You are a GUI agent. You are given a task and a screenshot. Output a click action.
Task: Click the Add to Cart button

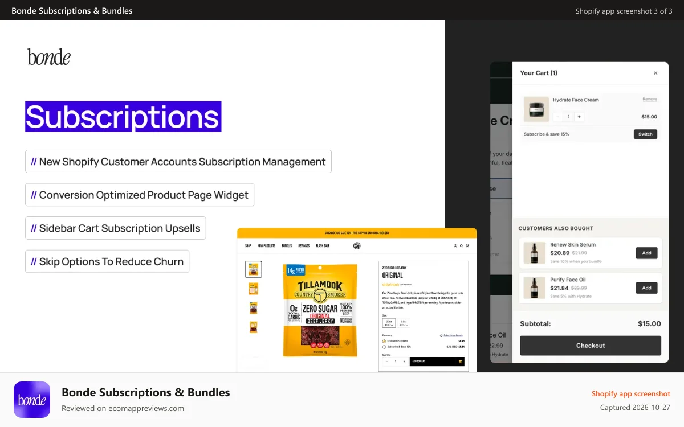point(437,362)
